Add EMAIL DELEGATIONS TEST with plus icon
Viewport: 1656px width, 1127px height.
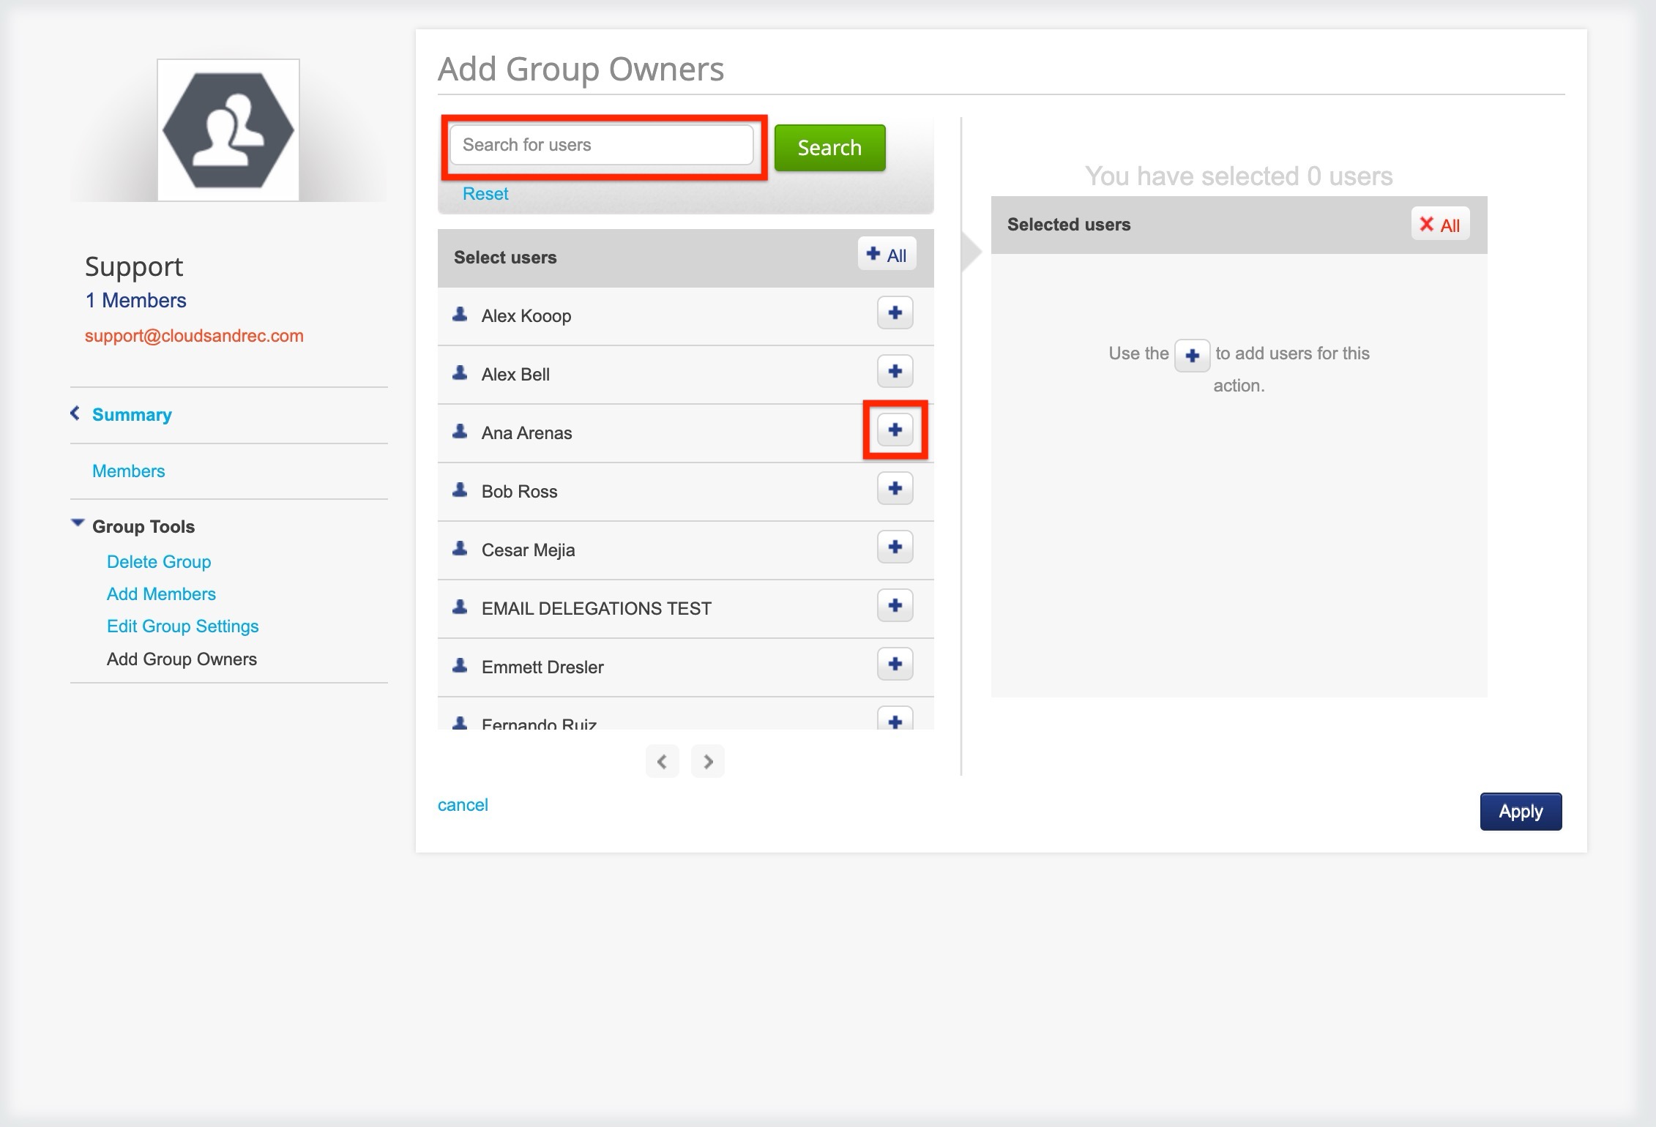click(895, 606)
